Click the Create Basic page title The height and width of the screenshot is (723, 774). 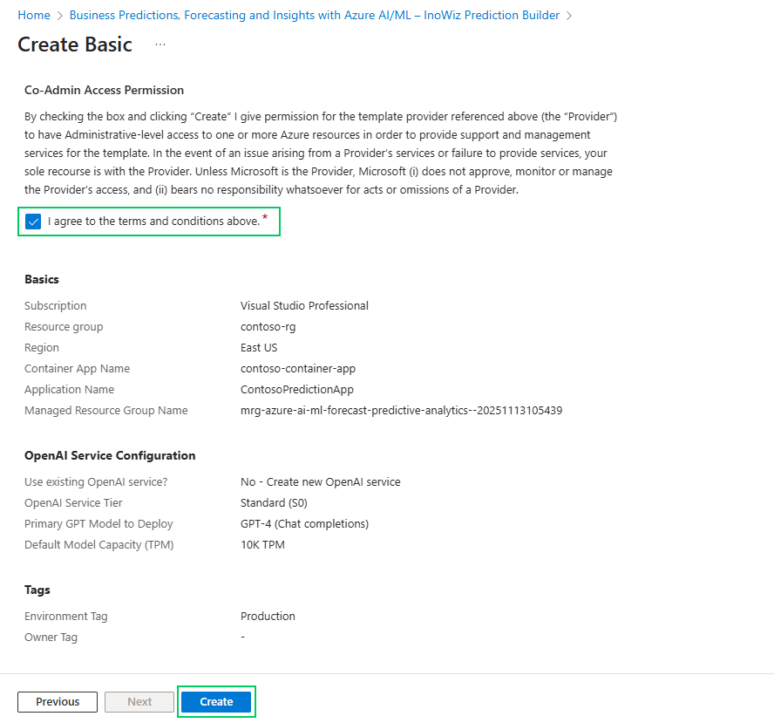pos(75,44)
